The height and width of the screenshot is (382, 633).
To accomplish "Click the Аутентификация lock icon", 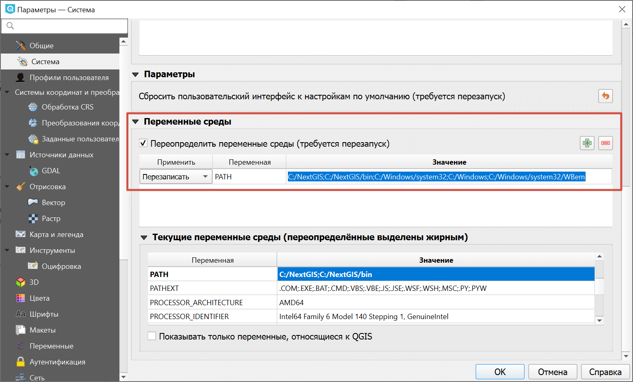I will (x=20, y=362).
